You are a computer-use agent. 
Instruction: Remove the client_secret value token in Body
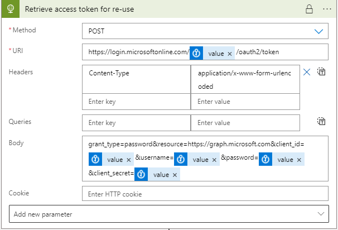tap(175, 175)
